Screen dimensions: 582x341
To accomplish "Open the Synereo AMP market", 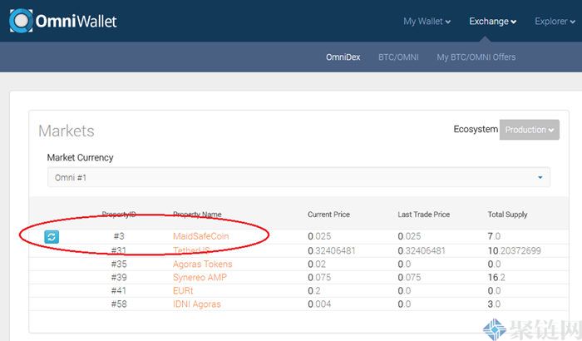I will [x=200, y=277].
